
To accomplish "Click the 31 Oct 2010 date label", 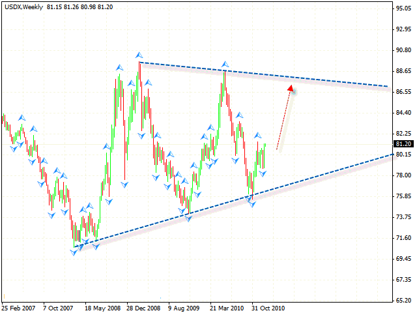I will click(268, 308).
